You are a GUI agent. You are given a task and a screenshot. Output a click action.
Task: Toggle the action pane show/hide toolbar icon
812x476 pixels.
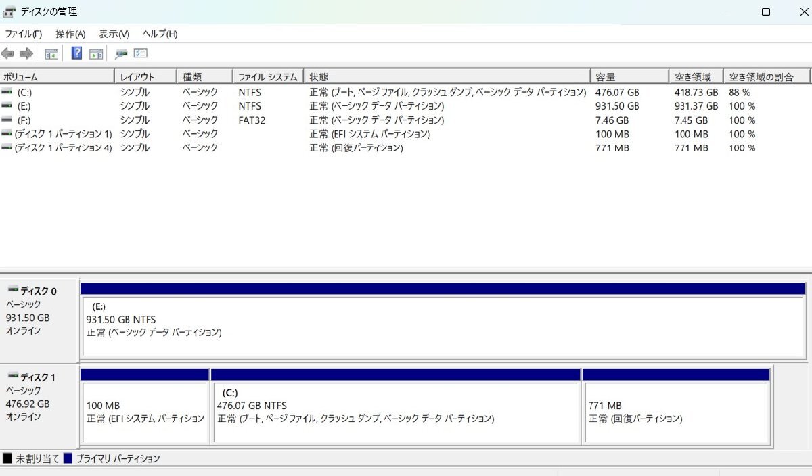tap(96, 53)
